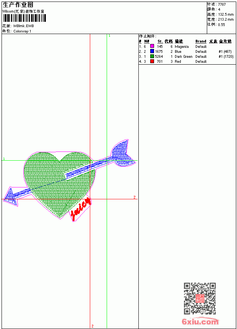Click the Magenta color swatch

[x=152, y=46]
